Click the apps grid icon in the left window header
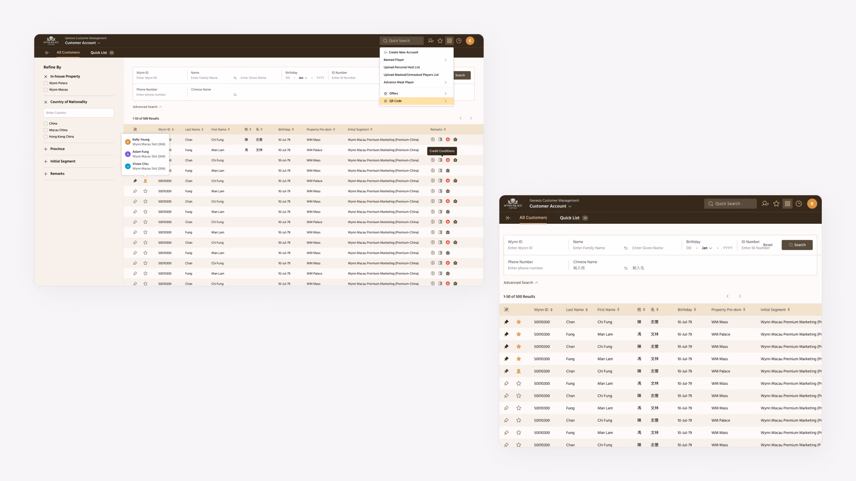This screenshot has width=856, height=481. point(449,41)
